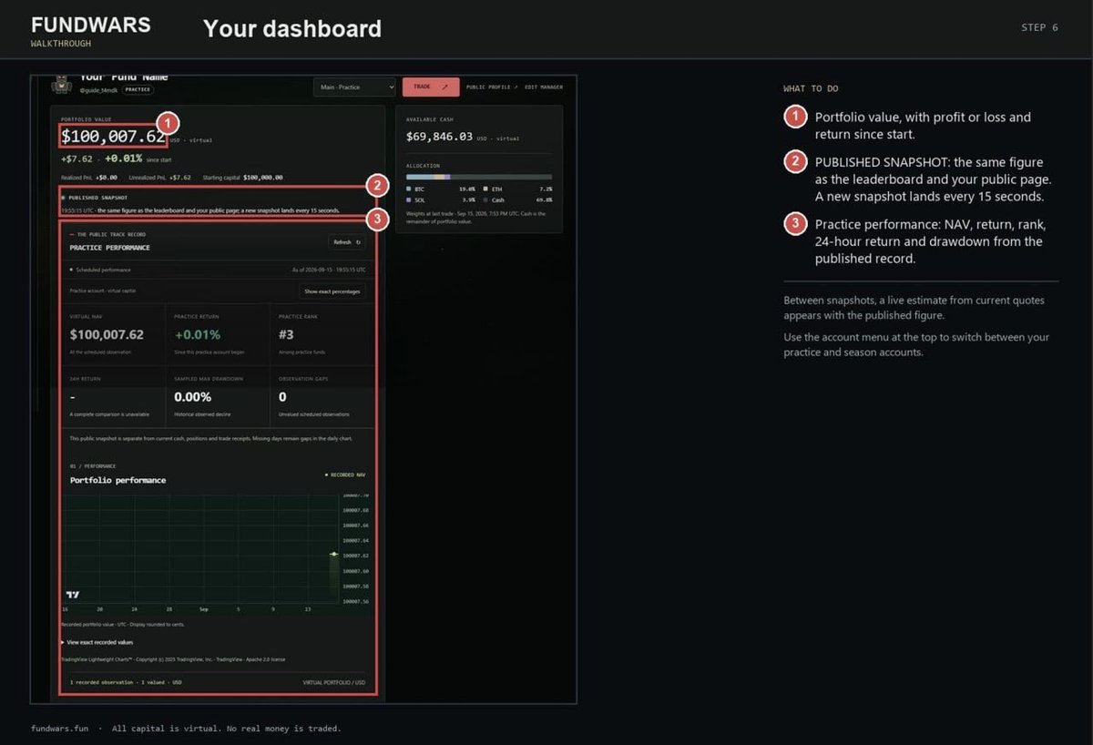Click the ETH allocation color swatch
1093x745 pixels.
coord(486,189)
